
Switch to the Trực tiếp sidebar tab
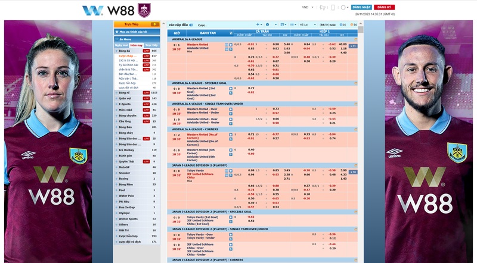click(x=151, y=45)
